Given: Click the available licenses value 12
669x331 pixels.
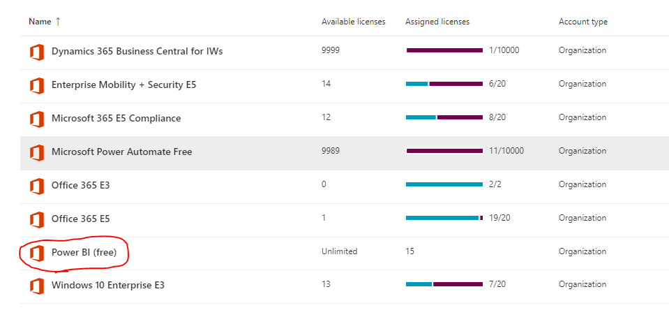Looking at the screenshot, I should (326, 117).
